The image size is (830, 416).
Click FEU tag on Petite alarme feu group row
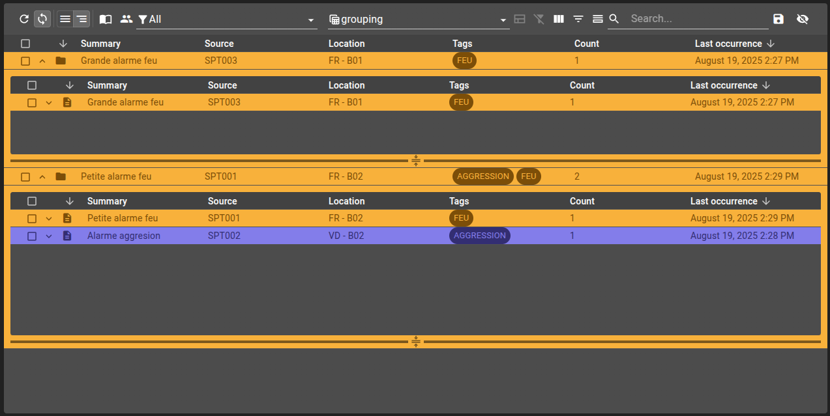(529, 176)
